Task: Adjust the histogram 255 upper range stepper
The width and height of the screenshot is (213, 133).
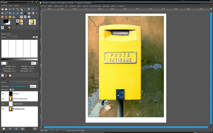Action: click(x=37, y=63)
